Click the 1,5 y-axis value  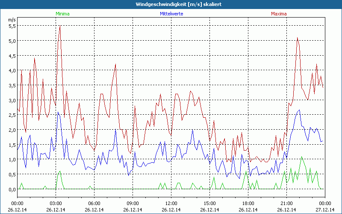12,145
